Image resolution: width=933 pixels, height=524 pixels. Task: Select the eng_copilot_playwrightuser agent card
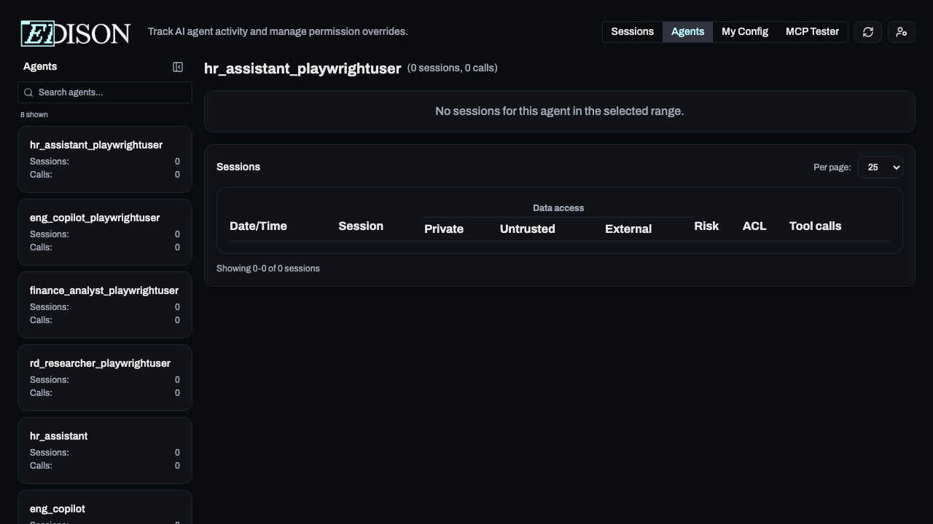[x=105, y=231]
